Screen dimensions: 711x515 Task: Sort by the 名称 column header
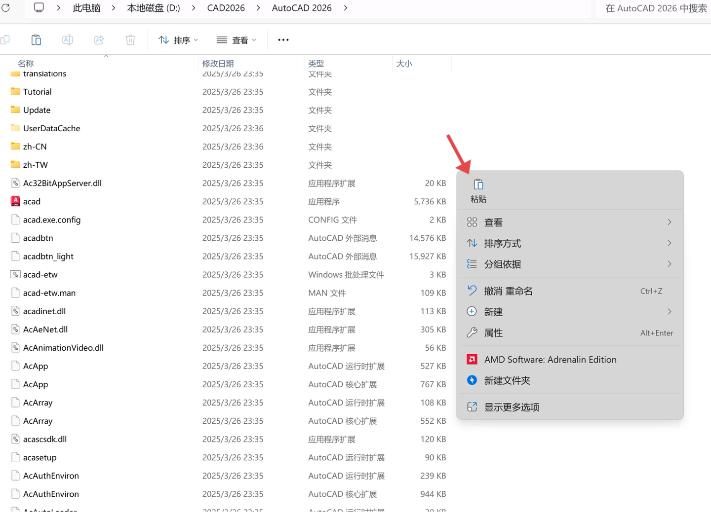26,63
